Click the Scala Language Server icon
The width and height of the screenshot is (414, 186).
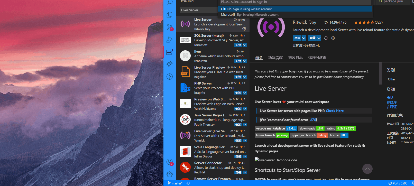point(185,151)
